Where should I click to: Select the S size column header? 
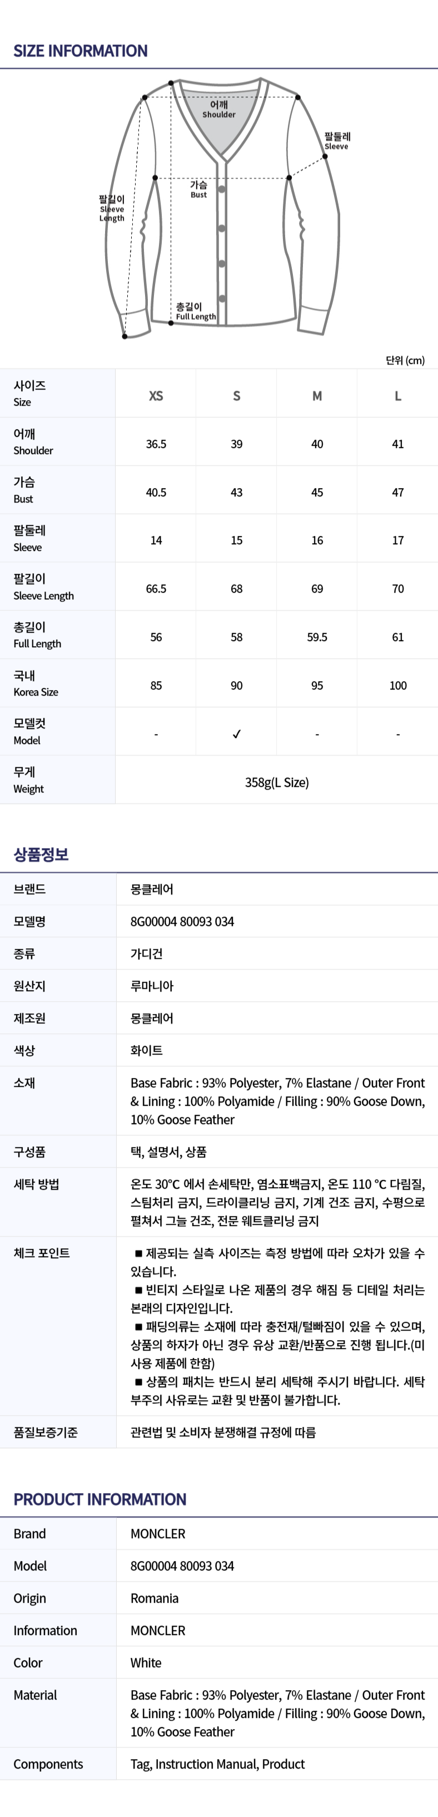click(237, 396)
